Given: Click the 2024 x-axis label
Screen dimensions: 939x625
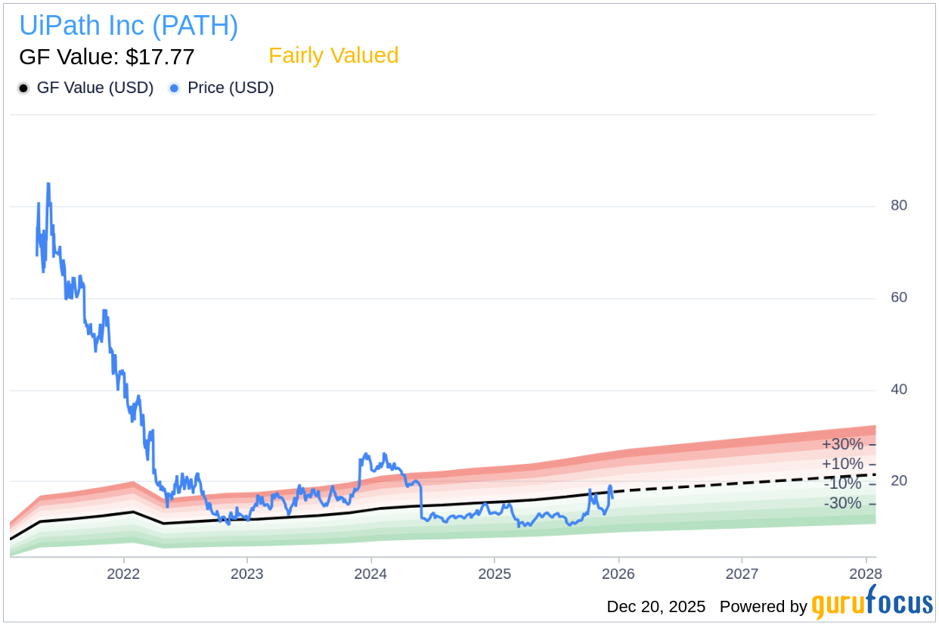Looking at the screenshot, I should 370,574.
